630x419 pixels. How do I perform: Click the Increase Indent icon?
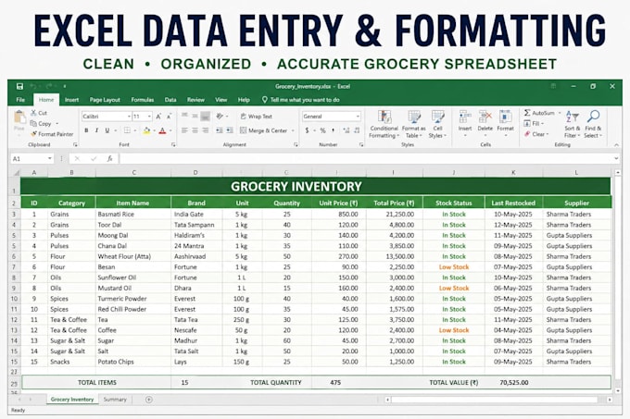coord(230,130)
